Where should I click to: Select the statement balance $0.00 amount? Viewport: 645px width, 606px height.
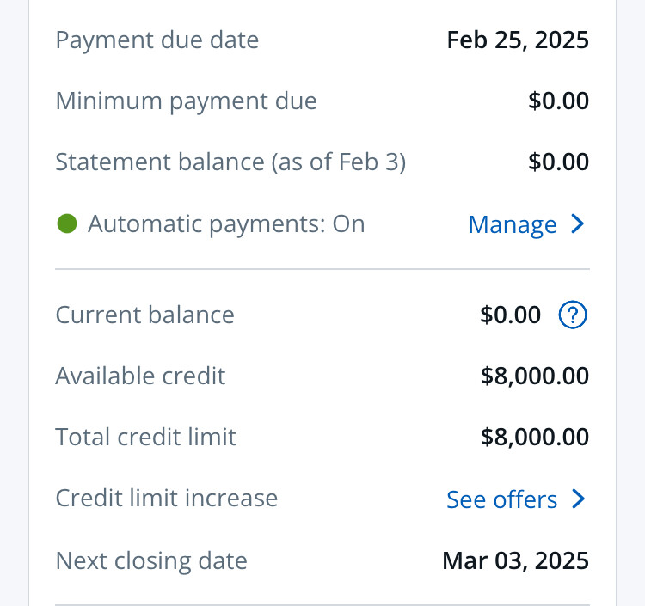558,162
